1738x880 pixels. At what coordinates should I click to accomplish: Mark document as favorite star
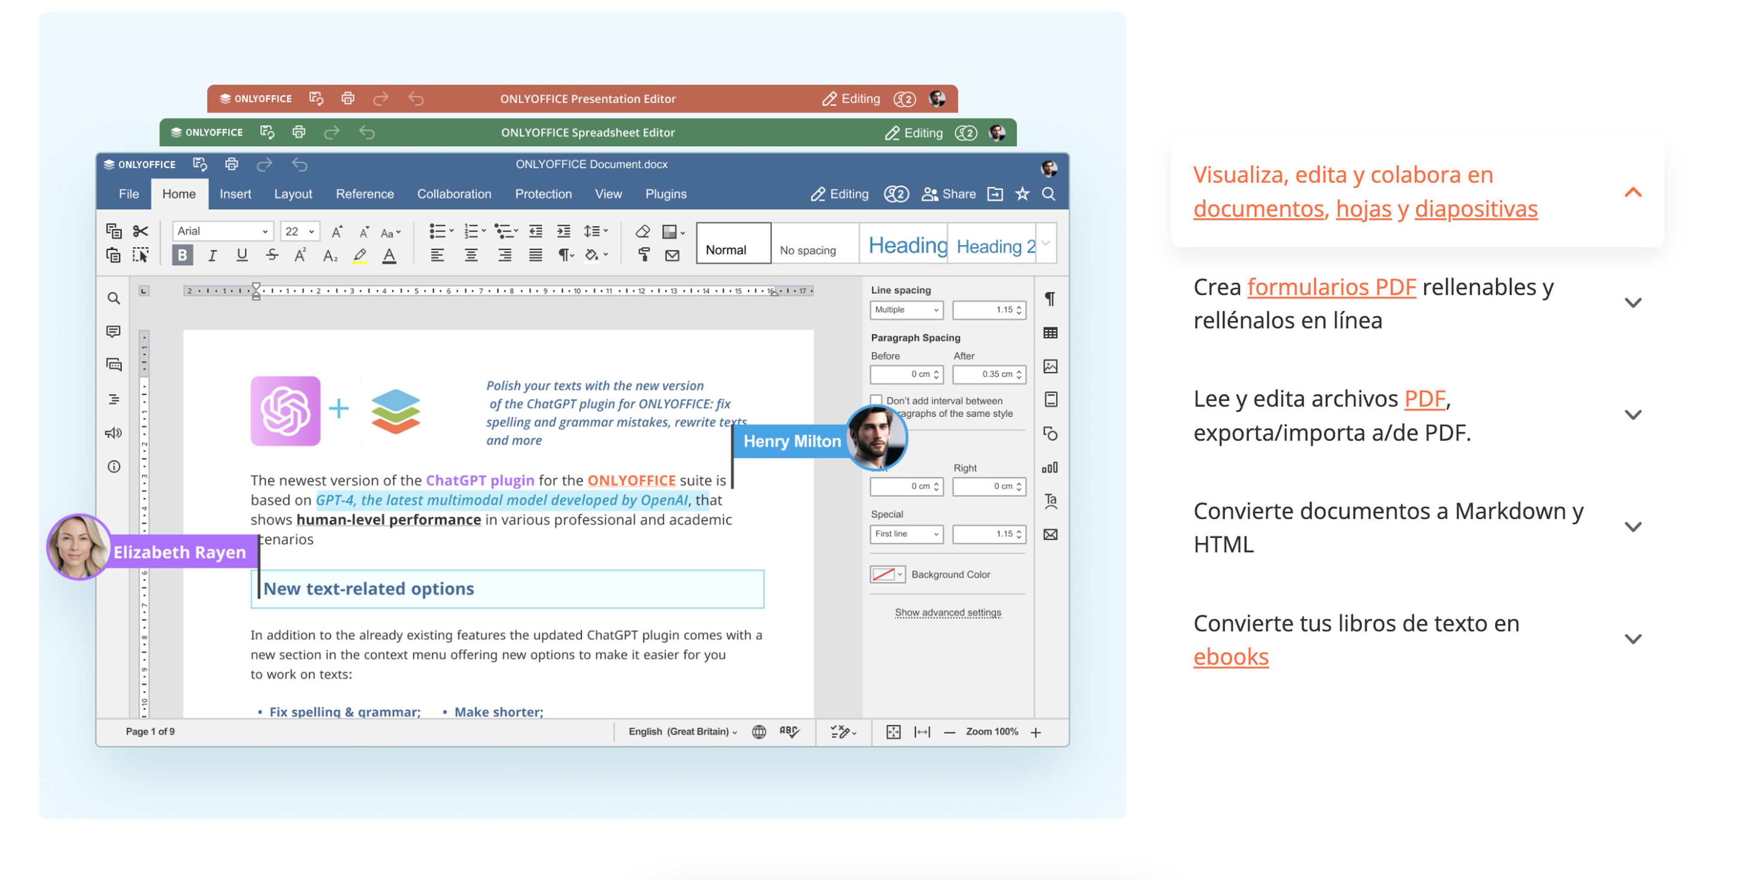click(1022, 194)
